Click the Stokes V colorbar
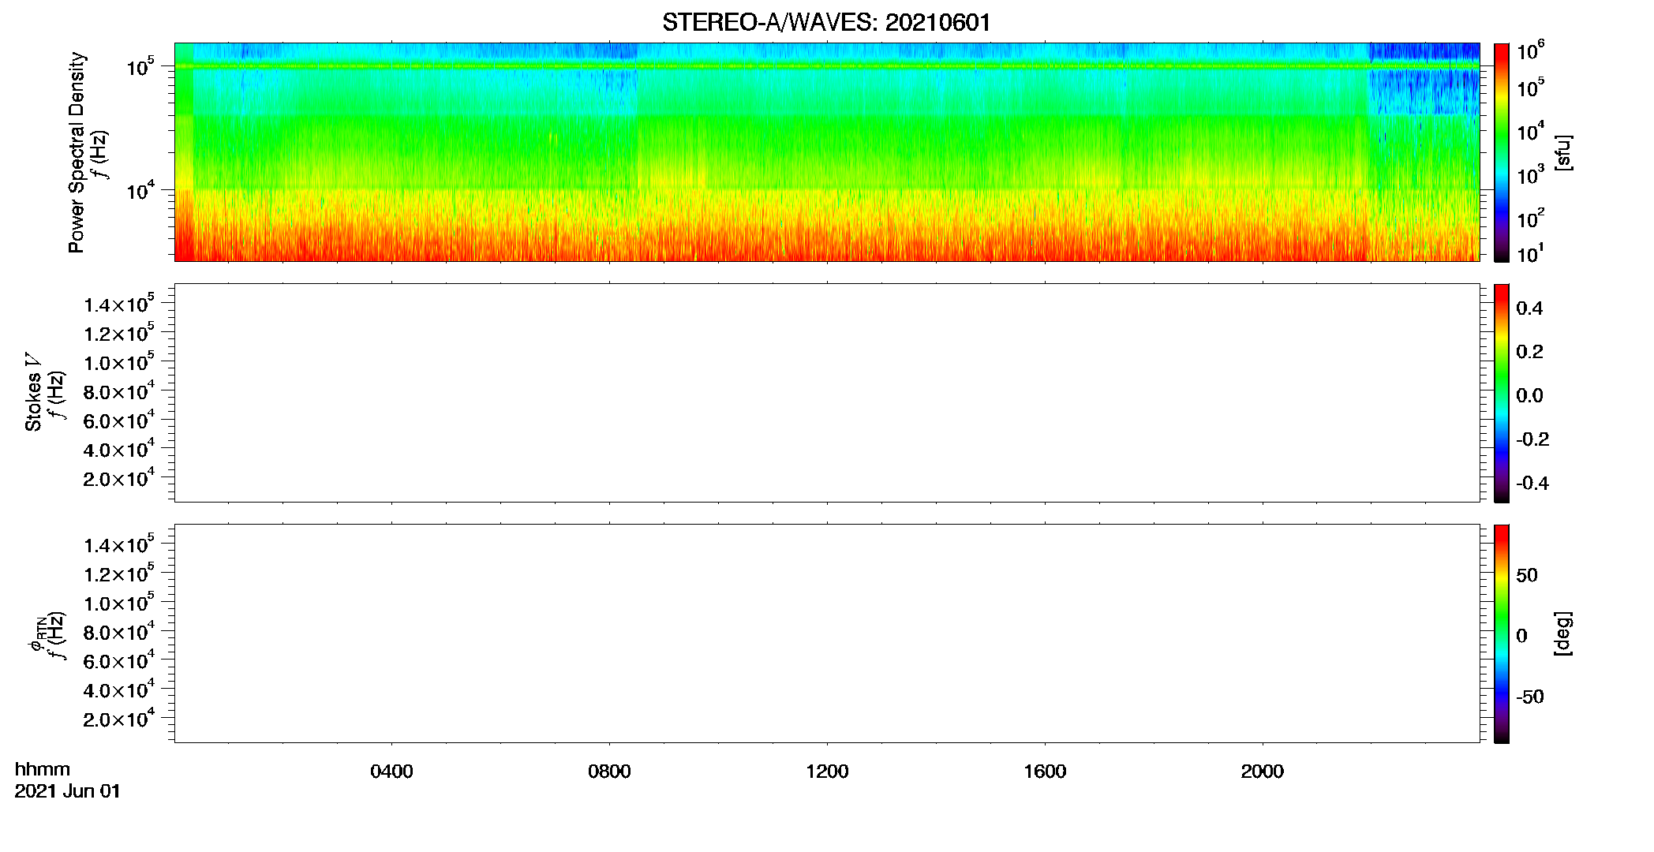Viewport: 1654px width, 852px height. (1502, 393)
